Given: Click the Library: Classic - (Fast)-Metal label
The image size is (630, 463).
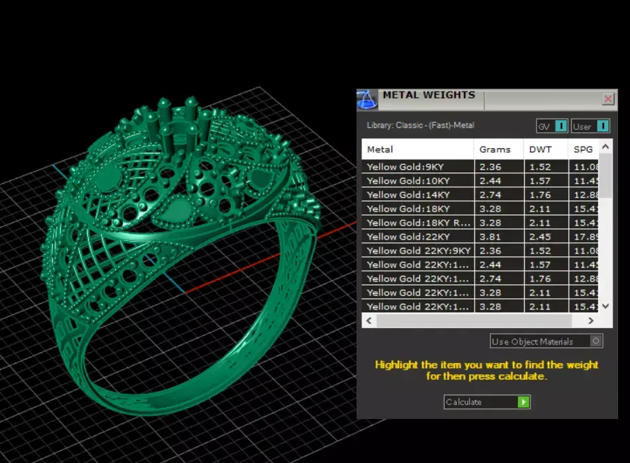Looking at the screenshot, I should click(x=420, y=125).
